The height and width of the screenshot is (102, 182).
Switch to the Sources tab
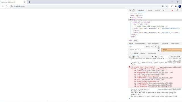(158, 10)
